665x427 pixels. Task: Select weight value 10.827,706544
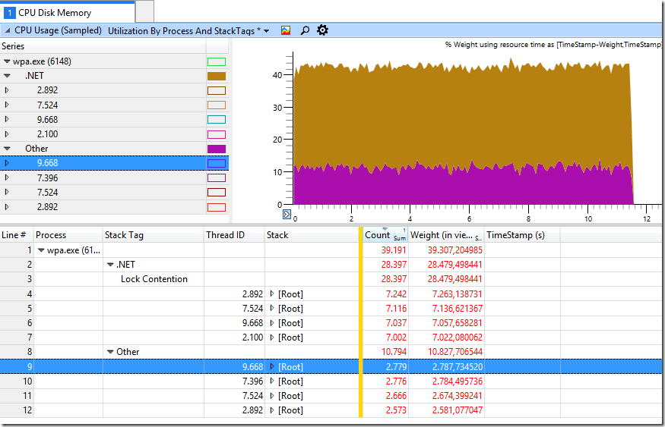[x=454, y=352]
